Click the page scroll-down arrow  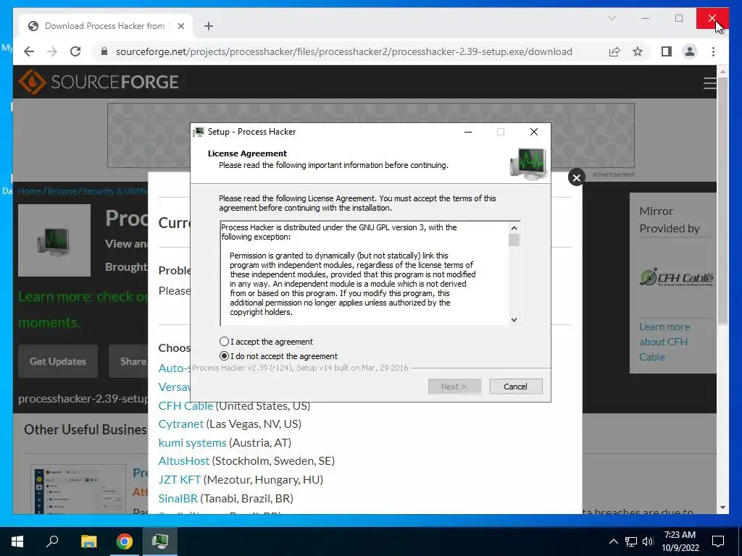(x=722, y=507)
